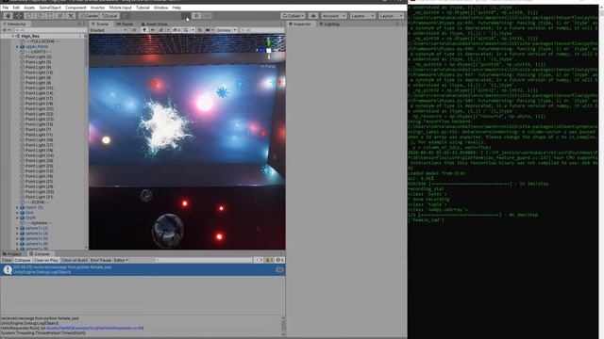The width and height of the screenshot is (604, 339).
Task: Expand the Grid object in Hierarchy
Action: tap(17, 213)
